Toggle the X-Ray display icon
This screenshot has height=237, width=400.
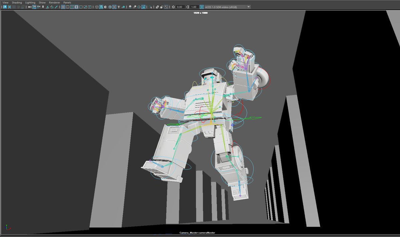point(157,7)
